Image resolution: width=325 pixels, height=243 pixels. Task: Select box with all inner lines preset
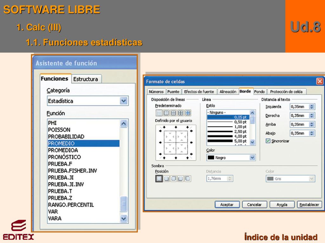pyautogui.click(x=181, y=113)
